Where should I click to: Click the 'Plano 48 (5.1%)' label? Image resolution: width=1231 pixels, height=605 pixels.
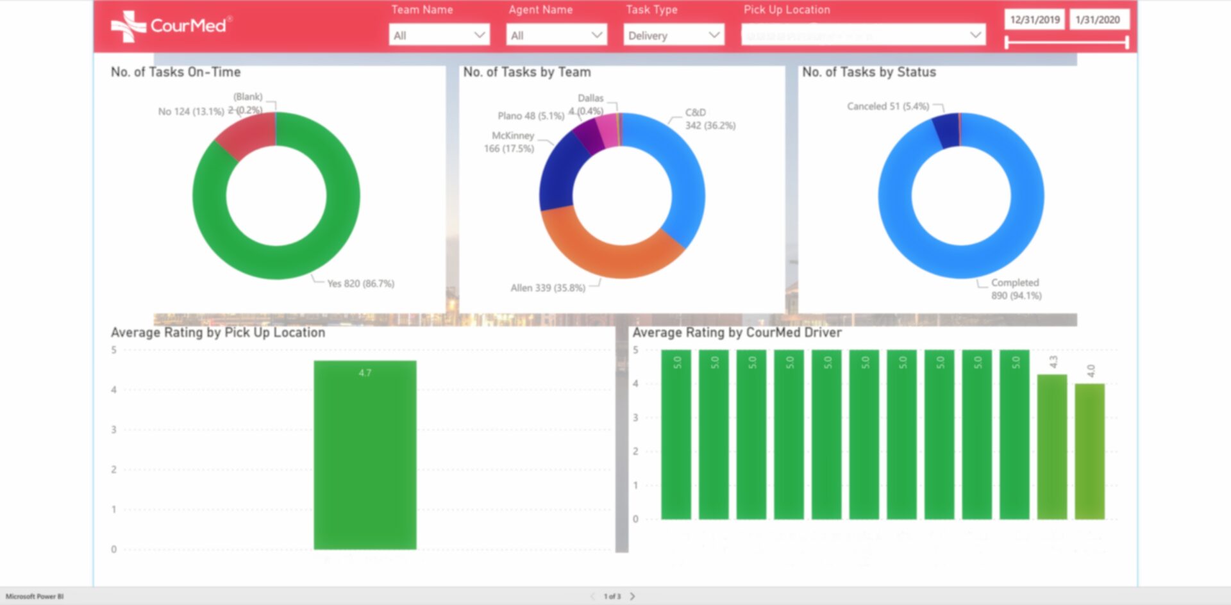531,116
